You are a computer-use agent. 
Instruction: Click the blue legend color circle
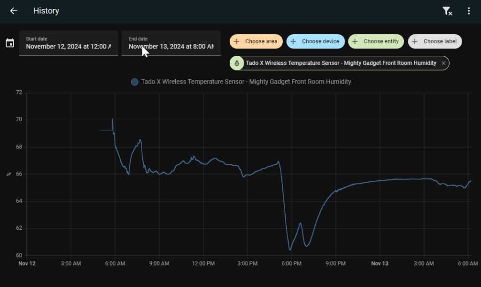(135, 82)
